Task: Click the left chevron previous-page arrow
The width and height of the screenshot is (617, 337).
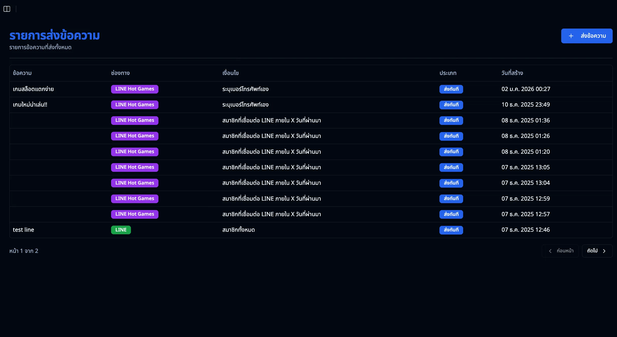Action: (x=550, y=251)
